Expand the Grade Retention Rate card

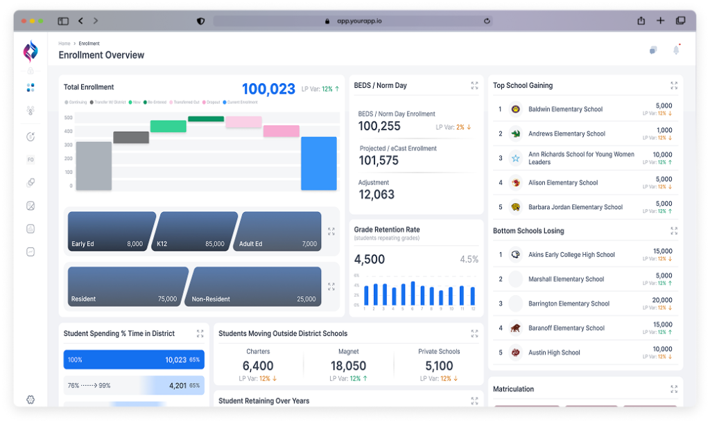point(474,230)
